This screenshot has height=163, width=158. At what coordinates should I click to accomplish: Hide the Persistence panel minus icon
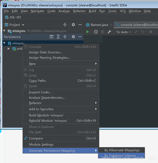click(x=80, y=37)
